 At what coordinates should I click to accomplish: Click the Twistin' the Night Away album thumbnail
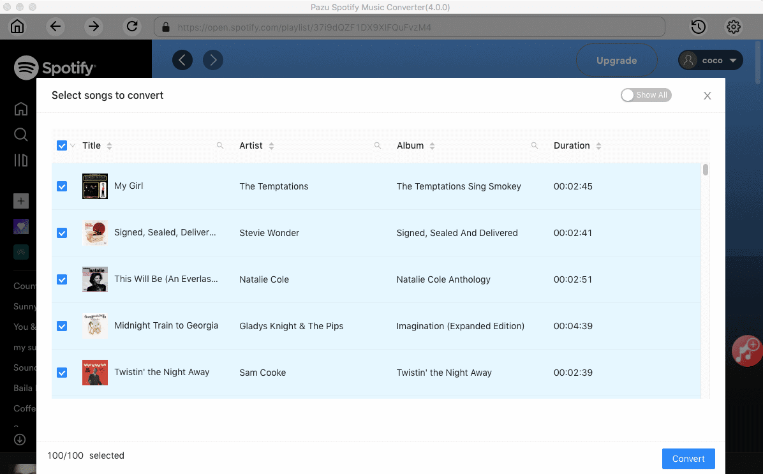tap(95, 373)
